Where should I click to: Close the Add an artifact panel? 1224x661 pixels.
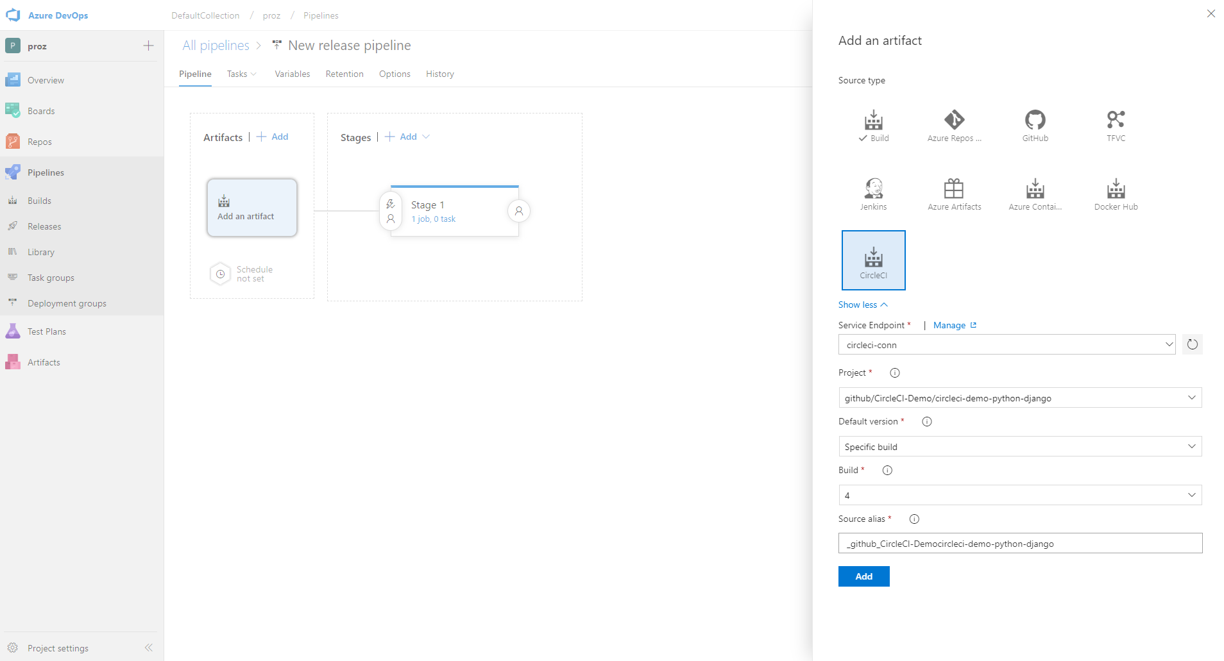tap(1211, 13)
